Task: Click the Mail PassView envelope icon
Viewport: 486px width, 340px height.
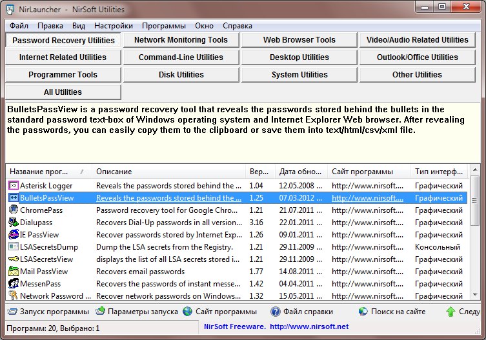Action: (14, 271)
